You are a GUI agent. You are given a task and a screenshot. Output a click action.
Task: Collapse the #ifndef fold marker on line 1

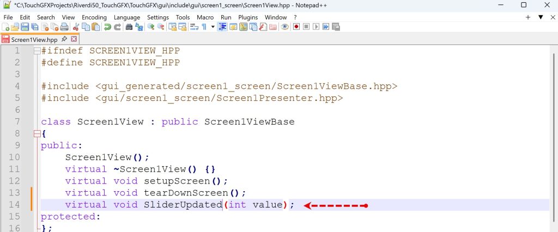[x=37, y=51]
